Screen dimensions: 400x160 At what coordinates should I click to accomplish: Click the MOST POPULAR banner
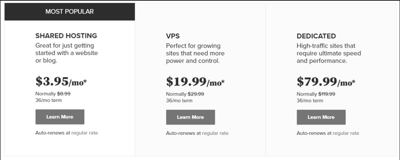click(70, 12)
